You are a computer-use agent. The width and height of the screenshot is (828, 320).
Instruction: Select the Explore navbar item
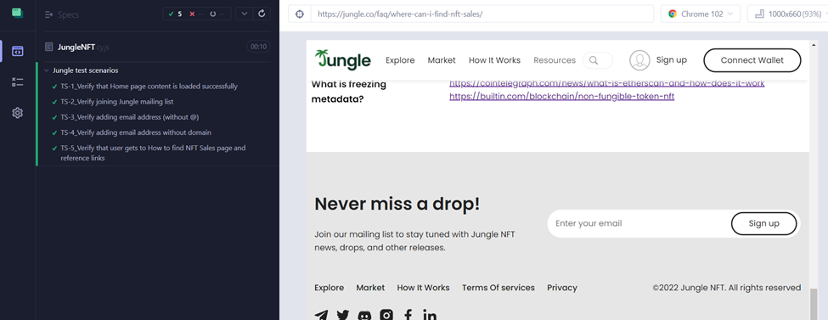[400, 60]
